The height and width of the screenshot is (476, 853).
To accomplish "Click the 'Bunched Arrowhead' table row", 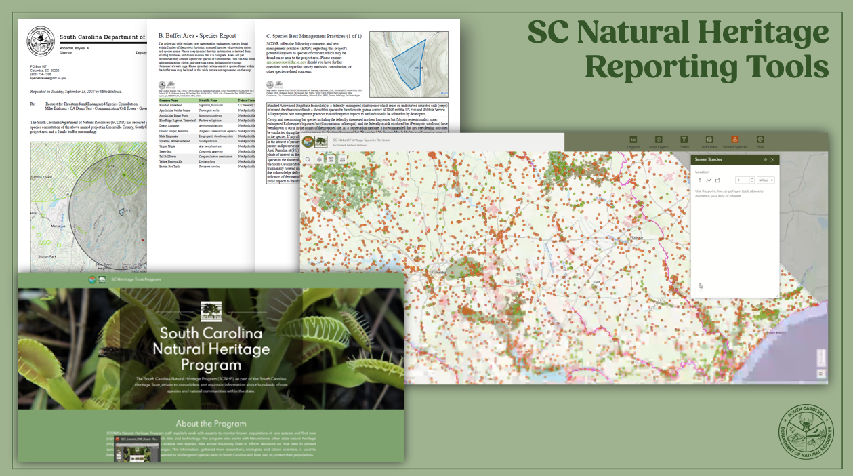I will pyautogui.click(x=207, y=105).
